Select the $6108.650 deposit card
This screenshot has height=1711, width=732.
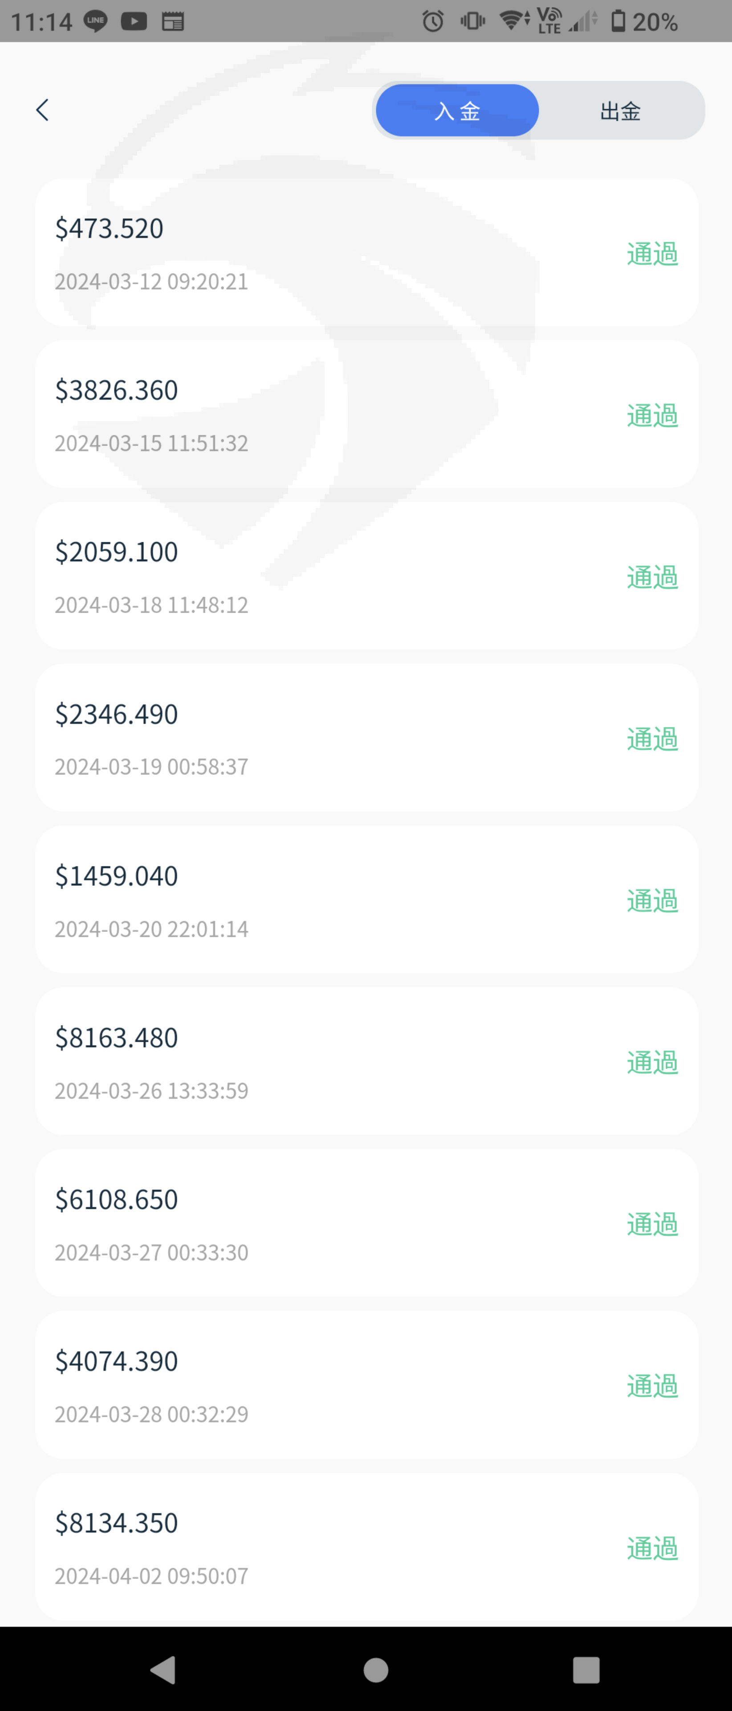pos(366,1223)
